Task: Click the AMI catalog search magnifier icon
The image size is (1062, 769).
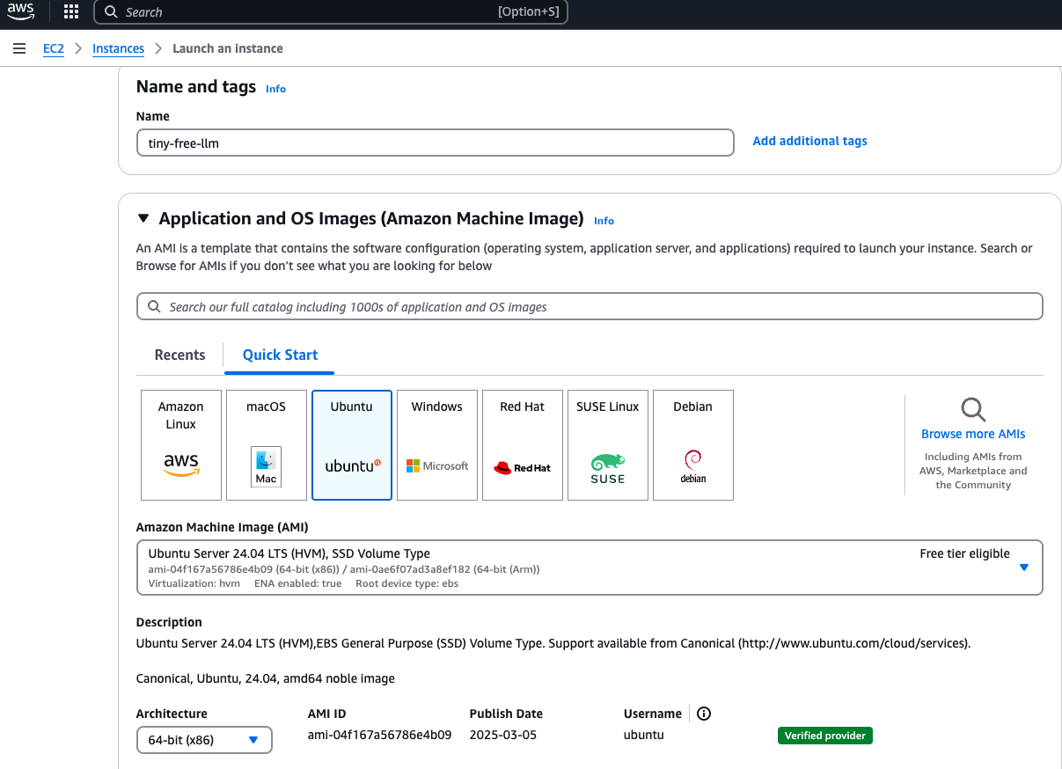Action: [x=154, y=307]
